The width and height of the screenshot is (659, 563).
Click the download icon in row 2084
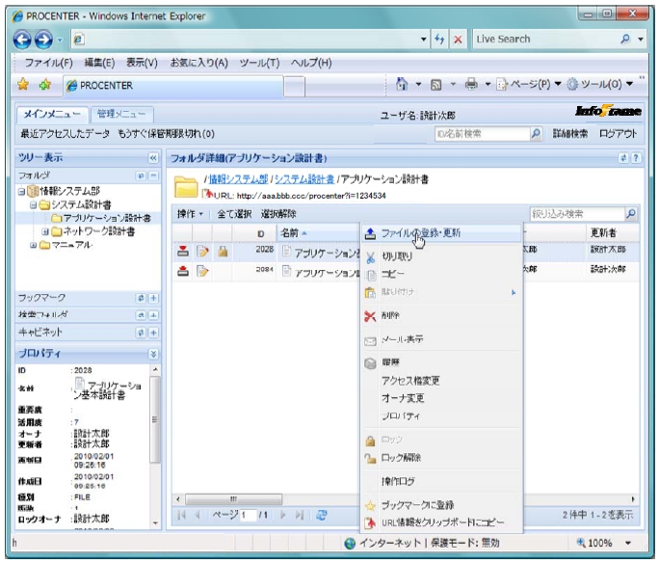coord(183,271)
